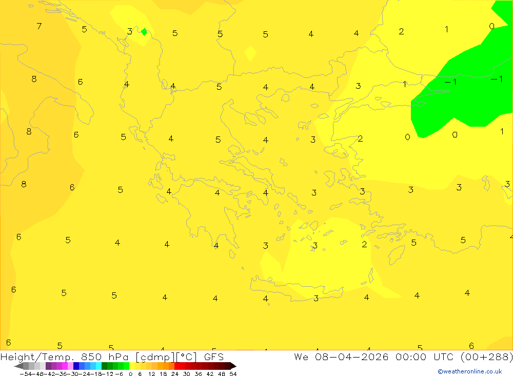Click the "850 hPa" level label
The width and height of the screenshot is (513, 376).
coord(105,357)
